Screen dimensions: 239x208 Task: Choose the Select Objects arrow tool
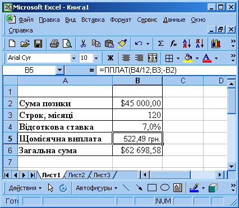[50, 188]
